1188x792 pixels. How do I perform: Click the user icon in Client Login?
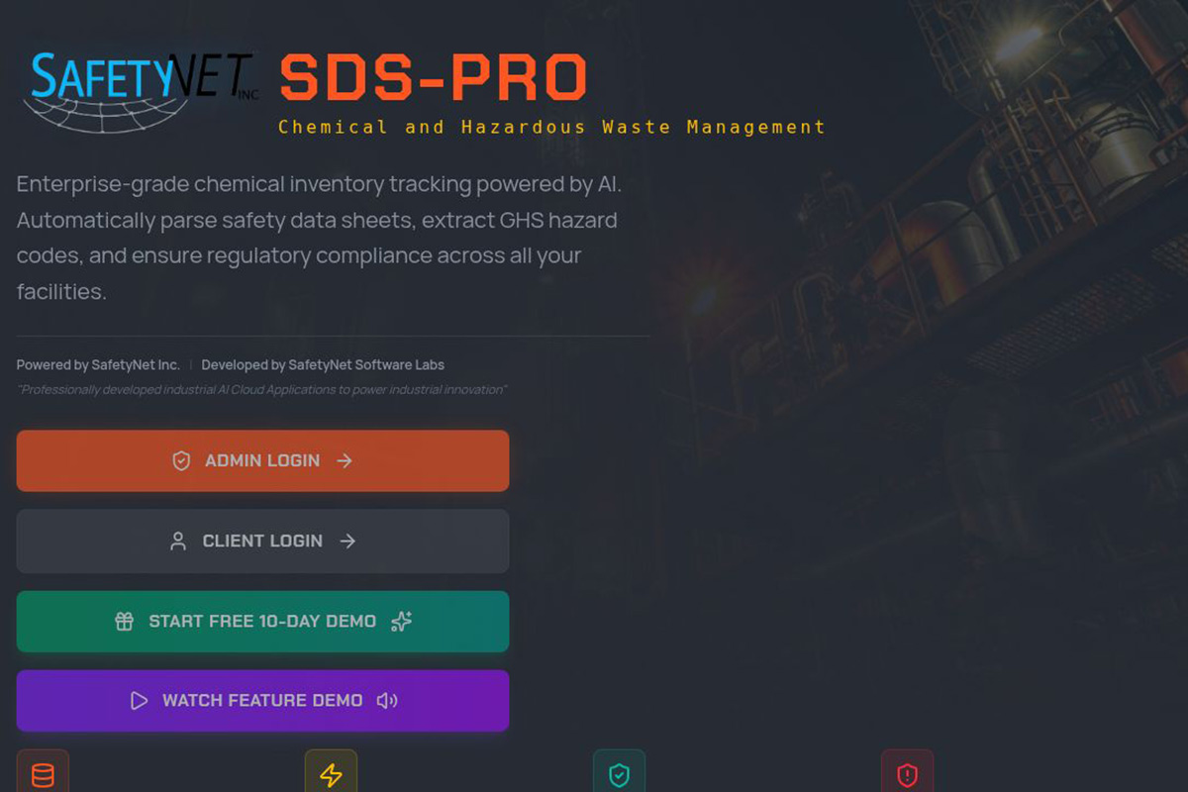178,541
